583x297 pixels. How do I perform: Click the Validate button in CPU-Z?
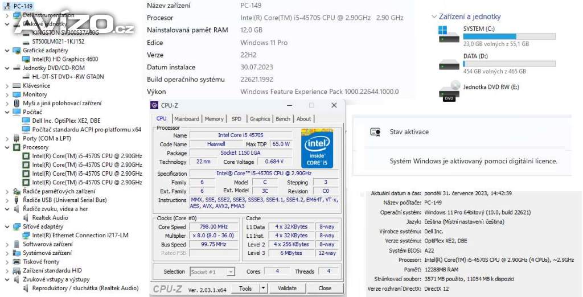click(288, 288)
